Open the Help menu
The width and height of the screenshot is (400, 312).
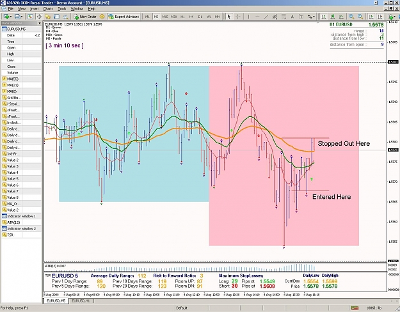coord(92,9)
